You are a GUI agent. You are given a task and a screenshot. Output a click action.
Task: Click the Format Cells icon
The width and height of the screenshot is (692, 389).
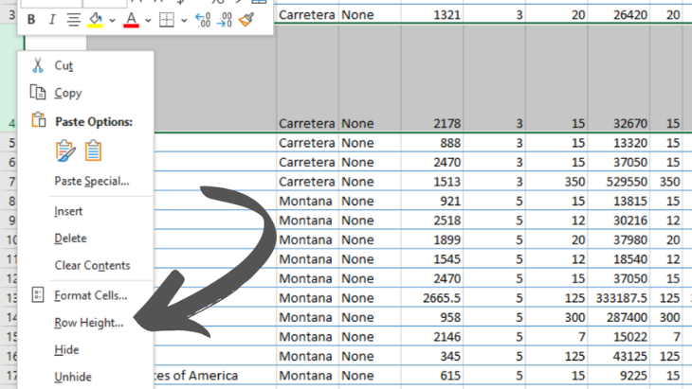[x=38, y=294]
